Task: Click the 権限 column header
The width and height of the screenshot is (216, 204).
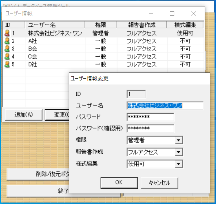Action: 101,25
